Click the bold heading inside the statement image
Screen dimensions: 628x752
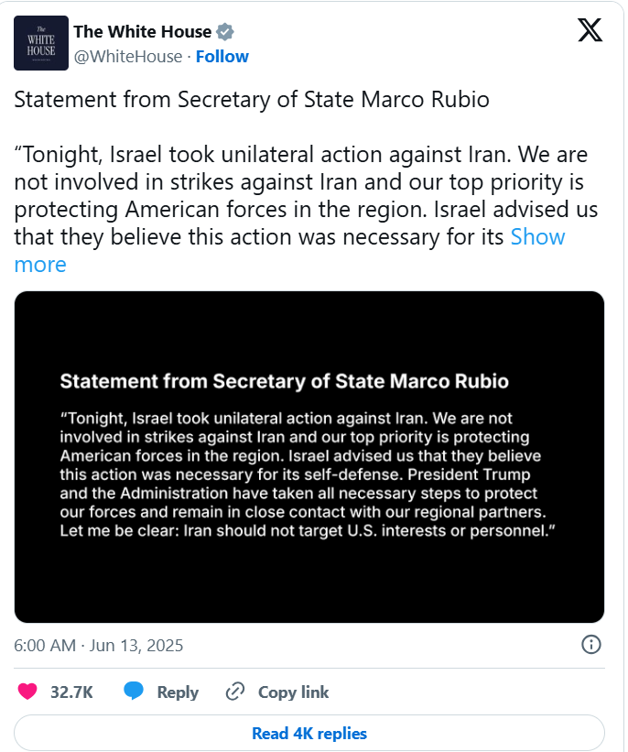(285, 381)
